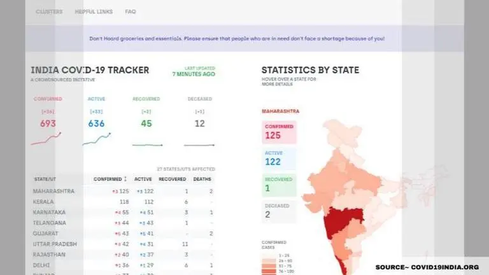Click Maharashtra Active 122 stat box
Screen dimensions: 489x275
pyautogui.click(x=279, y=160)
